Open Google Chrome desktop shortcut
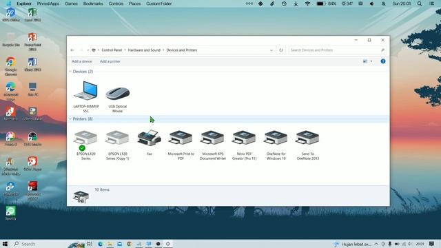Viewport: 441px width, 248px height. coord(11,66)
